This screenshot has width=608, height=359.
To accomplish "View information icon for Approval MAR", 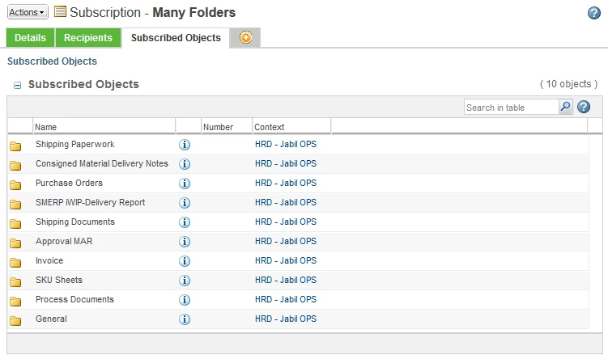I will pos(185,241).
